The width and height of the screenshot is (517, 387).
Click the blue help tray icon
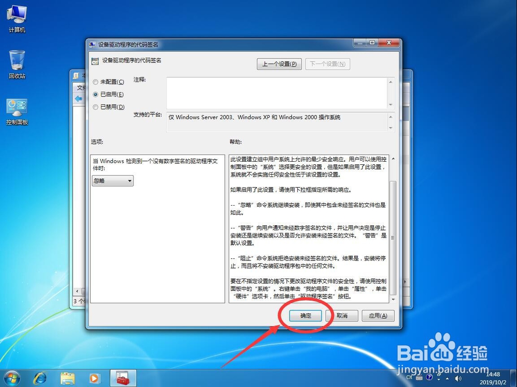tap(429, 377)
